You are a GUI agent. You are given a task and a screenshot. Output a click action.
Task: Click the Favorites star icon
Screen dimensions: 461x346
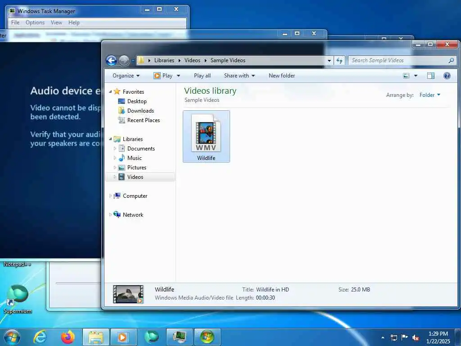click(x=117, y=91)
